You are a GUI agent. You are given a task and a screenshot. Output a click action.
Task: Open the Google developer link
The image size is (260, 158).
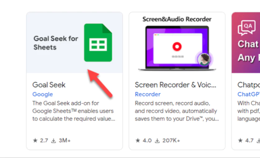(43, 94)
